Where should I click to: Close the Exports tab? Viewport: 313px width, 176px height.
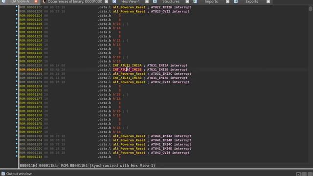tap(268, 1)
